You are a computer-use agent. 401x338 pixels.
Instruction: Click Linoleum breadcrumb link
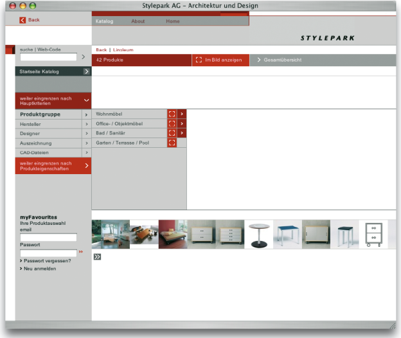click(x=123, y=50)
